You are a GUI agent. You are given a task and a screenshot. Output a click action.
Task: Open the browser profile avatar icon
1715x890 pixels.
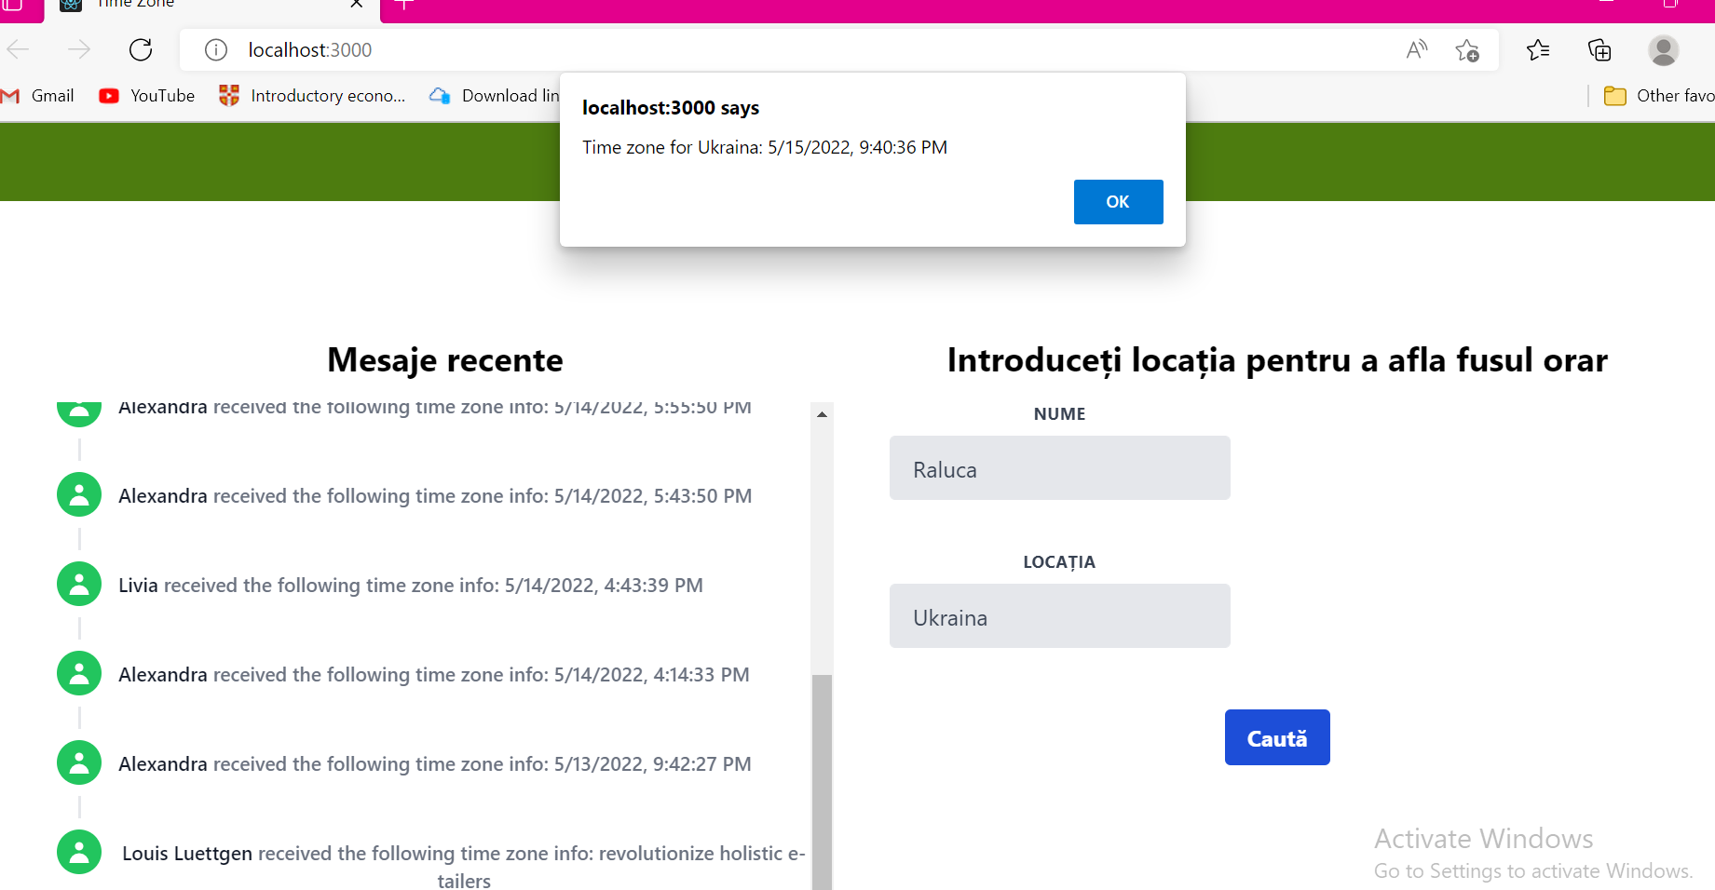[x=1664, y=49]
